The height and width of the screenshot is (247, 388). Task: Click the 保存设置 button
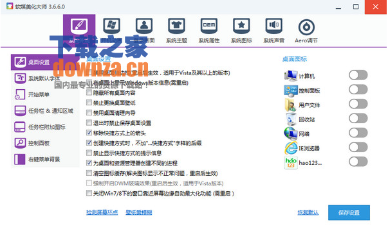pos(349,212)
